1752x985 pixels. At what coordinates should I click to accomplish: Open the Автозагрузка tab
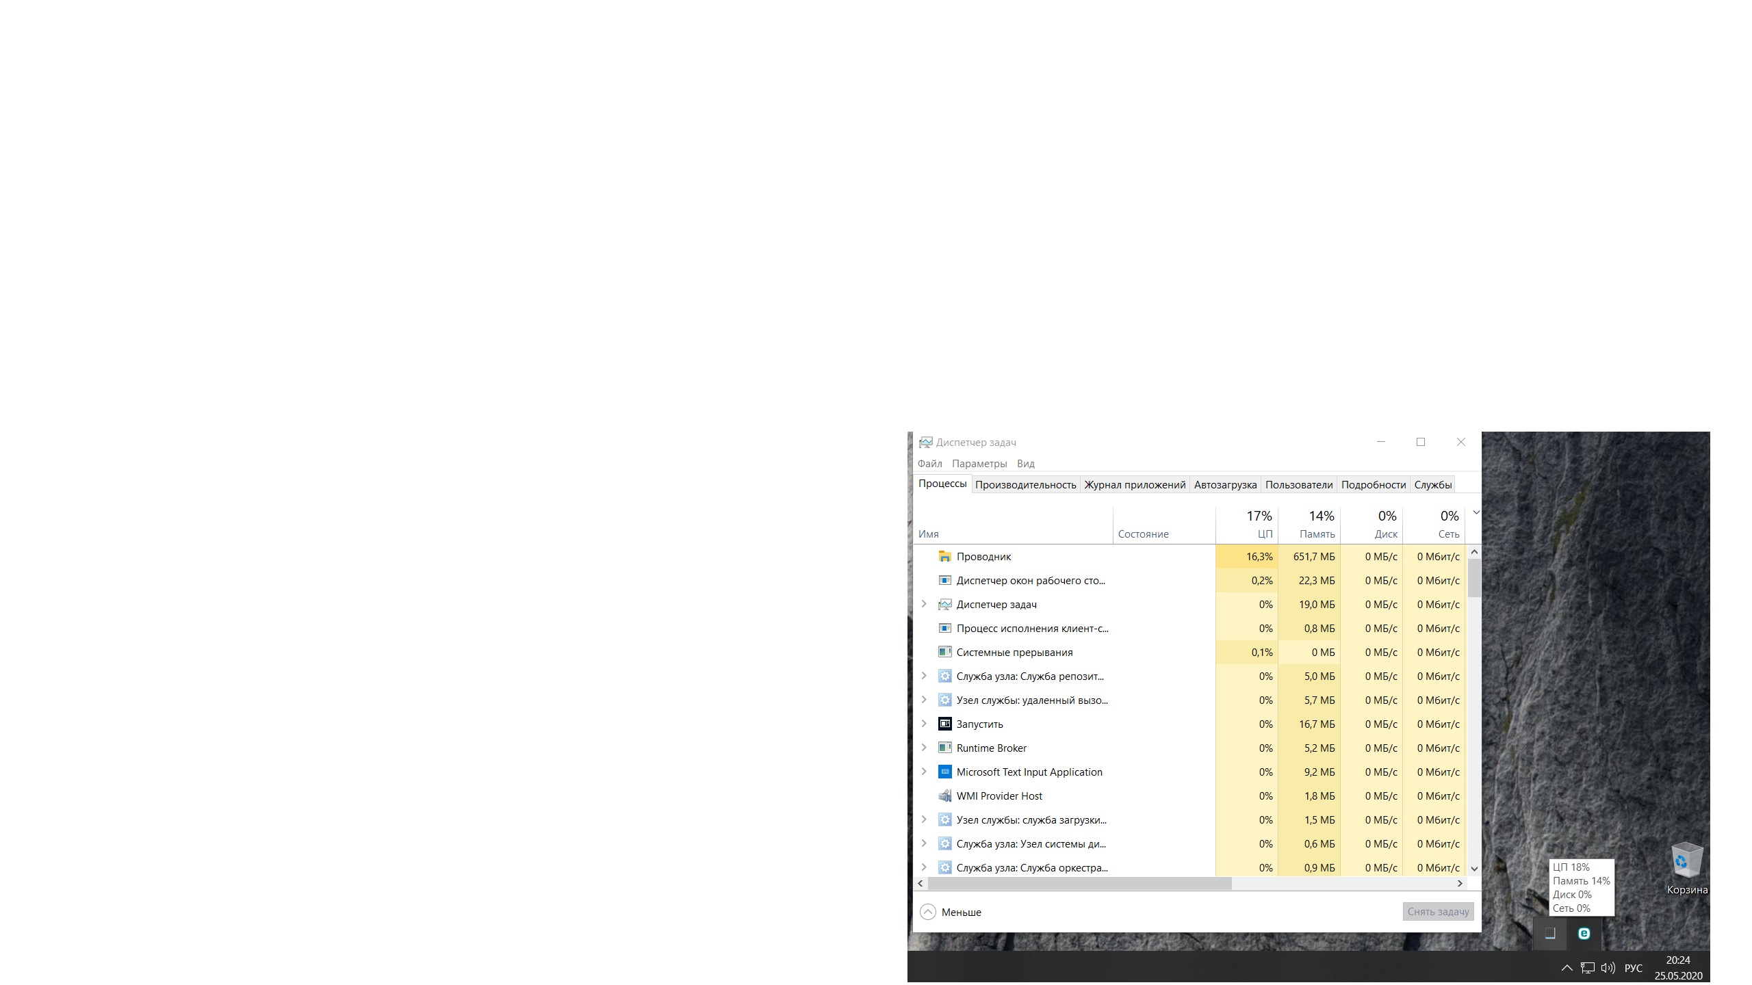click(x=1225, y=485)
